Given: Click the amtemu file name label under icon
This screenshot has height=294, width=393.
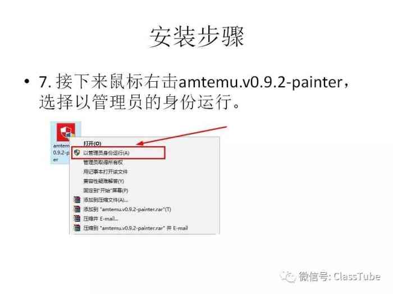Looking at the screenshot, I should pos(61,152).
